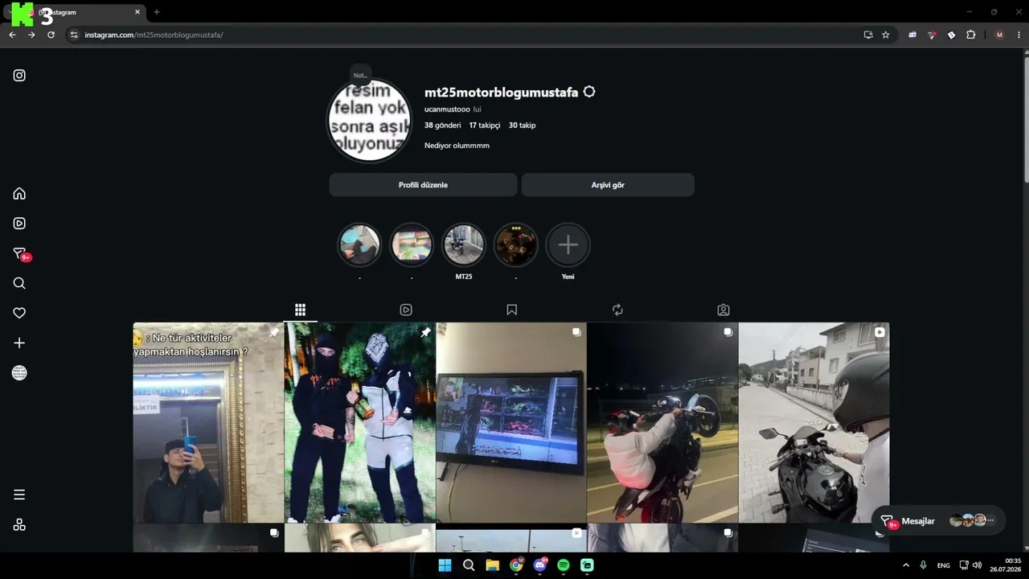Open Chrome from the taskbar
Image resolution: width=1029 pixels, height=579 pixels.
(517, 565)
